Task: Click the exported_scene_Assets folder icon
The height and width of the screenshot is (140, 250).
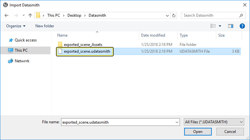Action: [x=60, y=44]
